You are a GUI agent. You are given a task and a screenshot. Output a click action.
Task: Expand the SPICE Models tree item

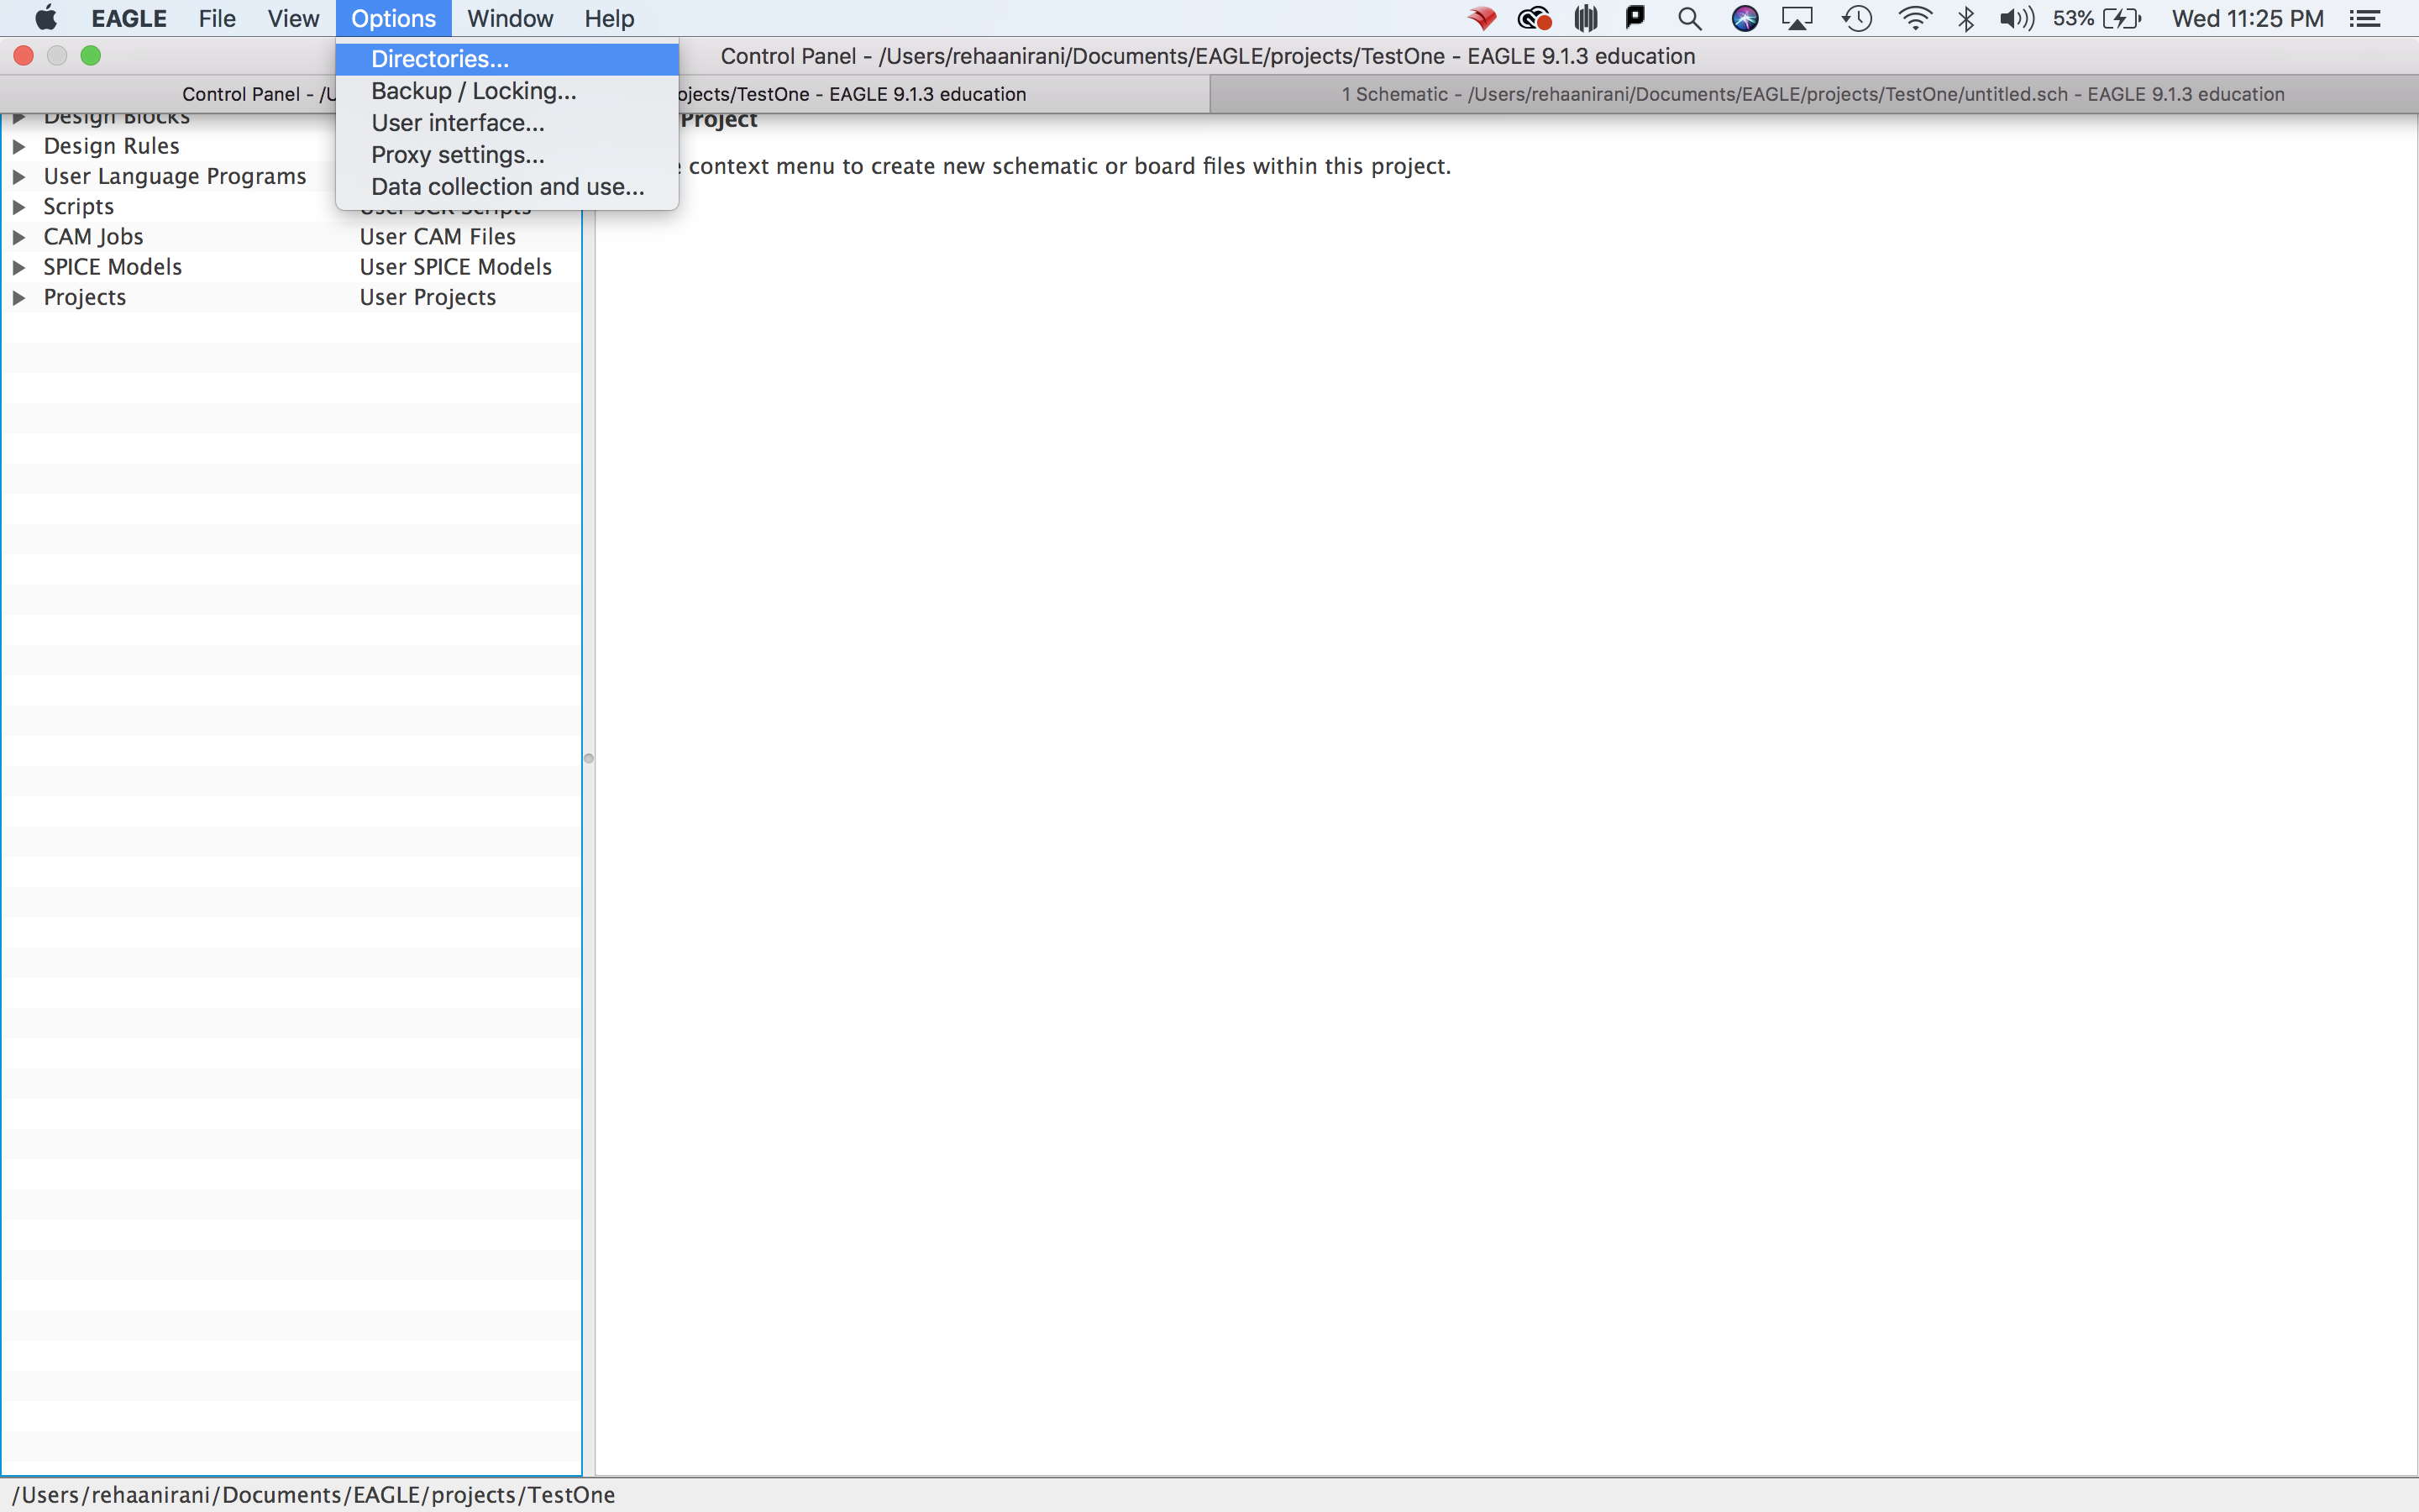[x=21, y=267]
